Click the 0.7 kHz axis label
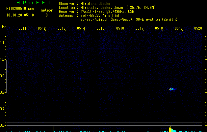The image size is (207, 132). [3, 109]
